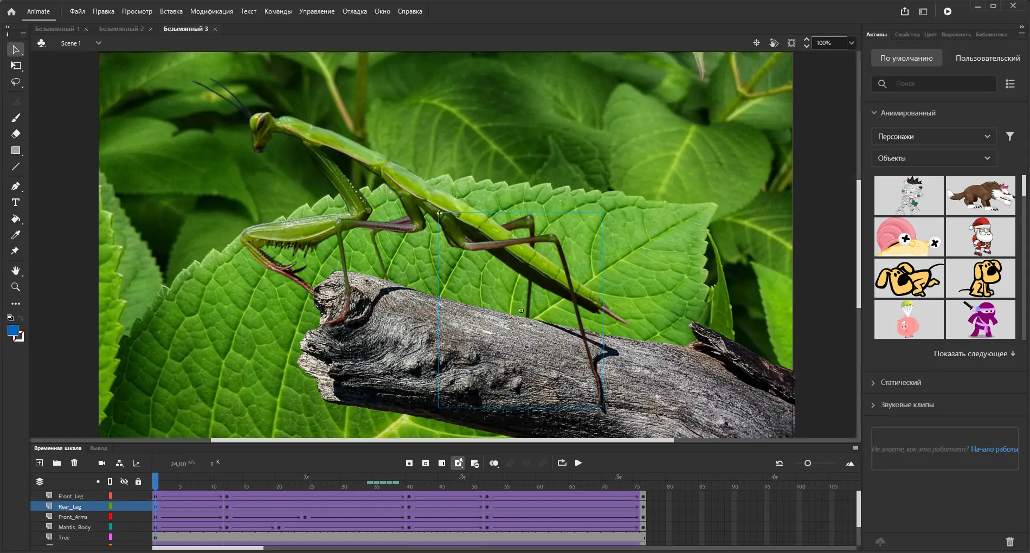Activate the Paint Bucket tool

pos(16,219)
